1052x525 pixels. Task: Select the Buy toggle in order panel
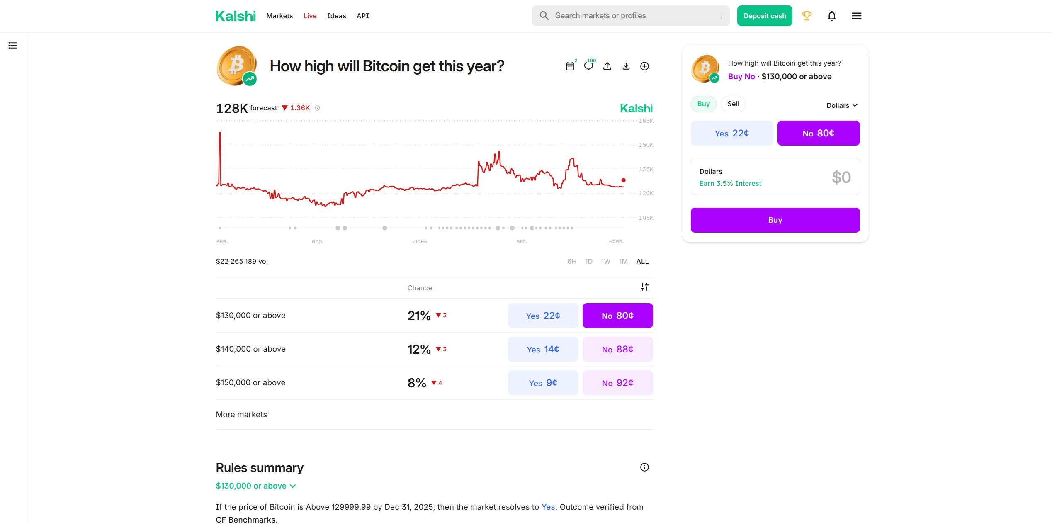[x=703, y=104]
